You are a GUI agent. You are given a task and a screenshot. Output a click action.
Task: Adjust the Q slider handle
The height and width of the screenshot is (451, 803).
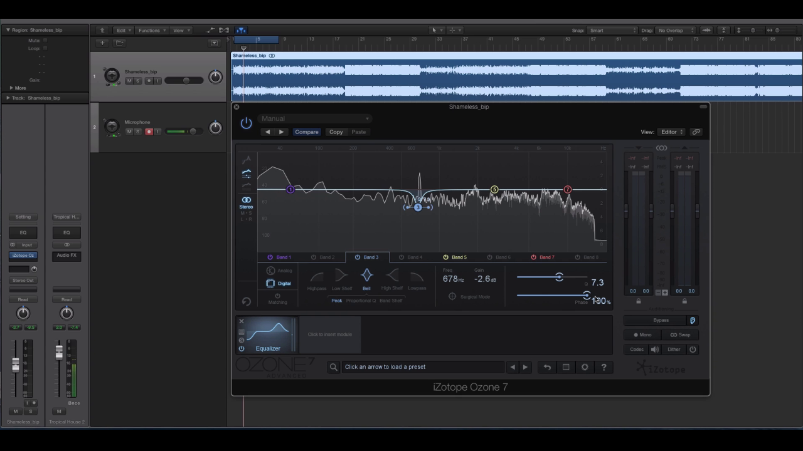(x=559, y=277)
